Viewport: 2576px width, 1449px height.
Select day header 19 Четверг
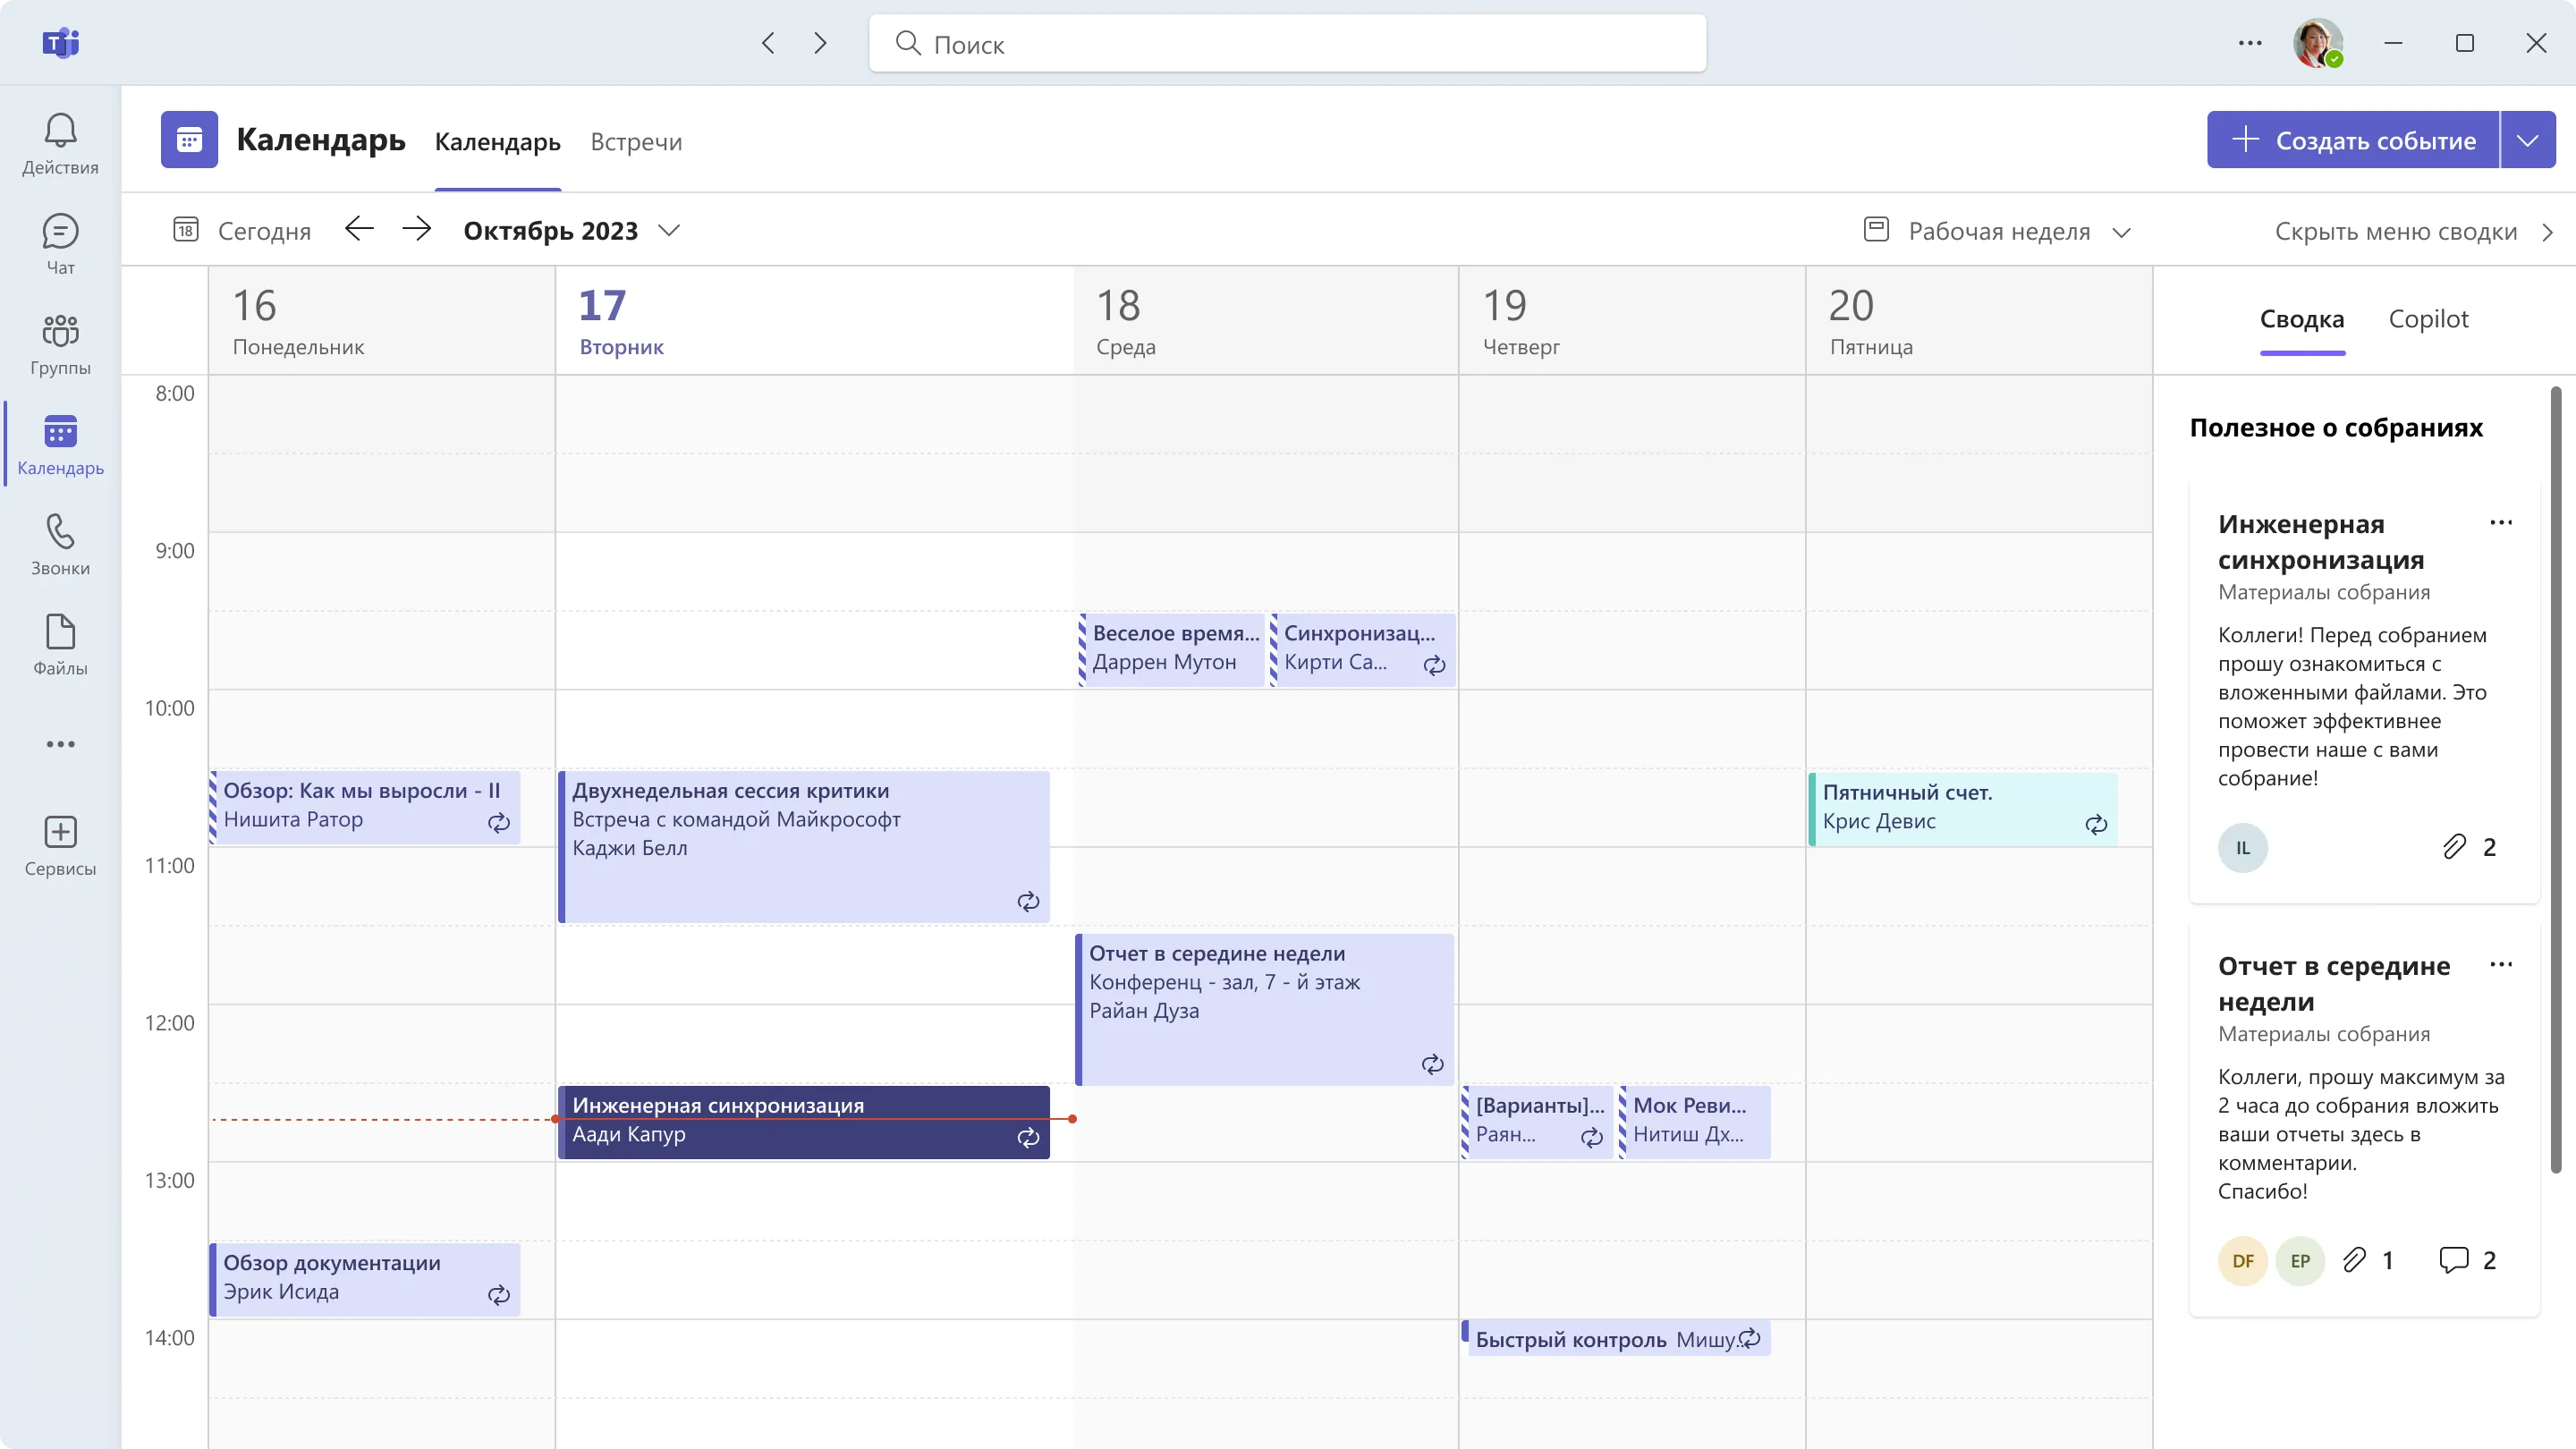tap(1632, 320)
